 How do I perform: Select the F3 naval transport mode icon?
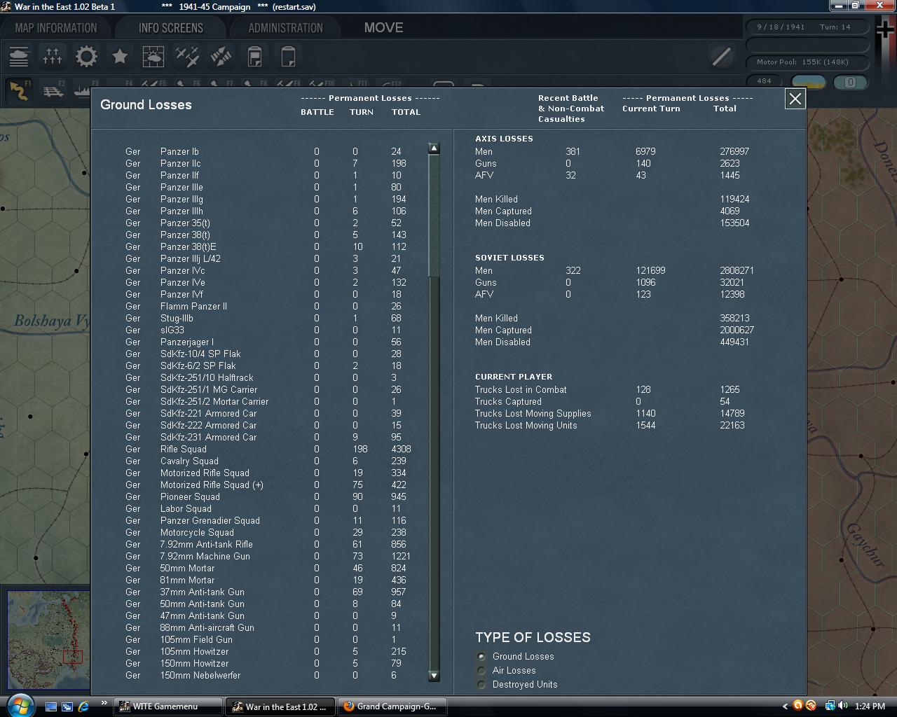tap(82, 90)
